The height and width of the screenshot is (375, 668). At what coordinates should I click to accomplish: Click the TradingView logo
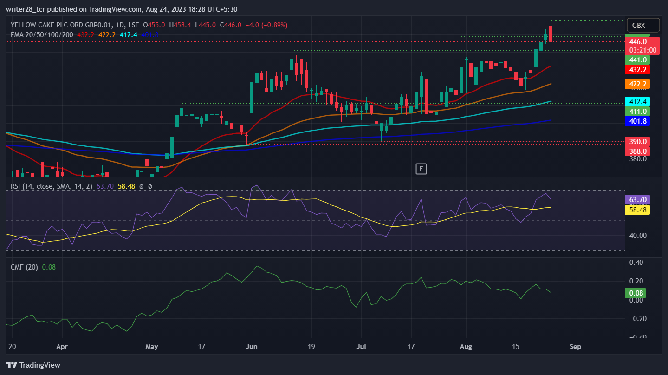33,365
